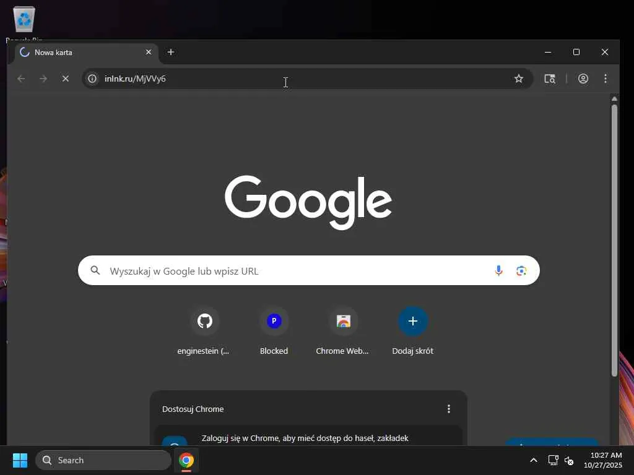Close the Nowa karta tab
This screenshot has height=475, width=634.
click(x=149, y=52)
